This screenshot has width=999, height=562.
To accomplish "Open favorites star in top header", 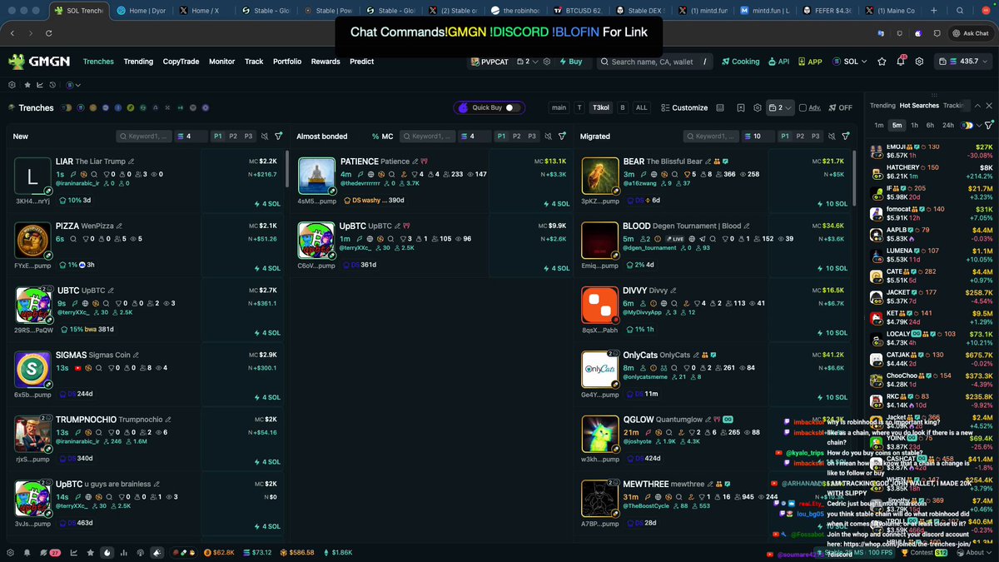I will (x=882, y=62).
